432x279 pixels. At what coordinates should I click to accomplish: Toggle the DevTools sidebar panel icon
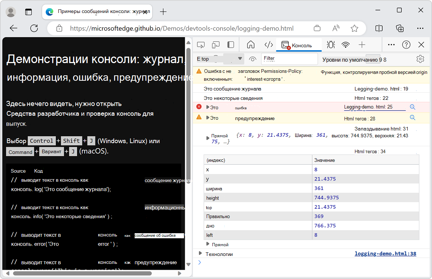click(x=231, y=45)
